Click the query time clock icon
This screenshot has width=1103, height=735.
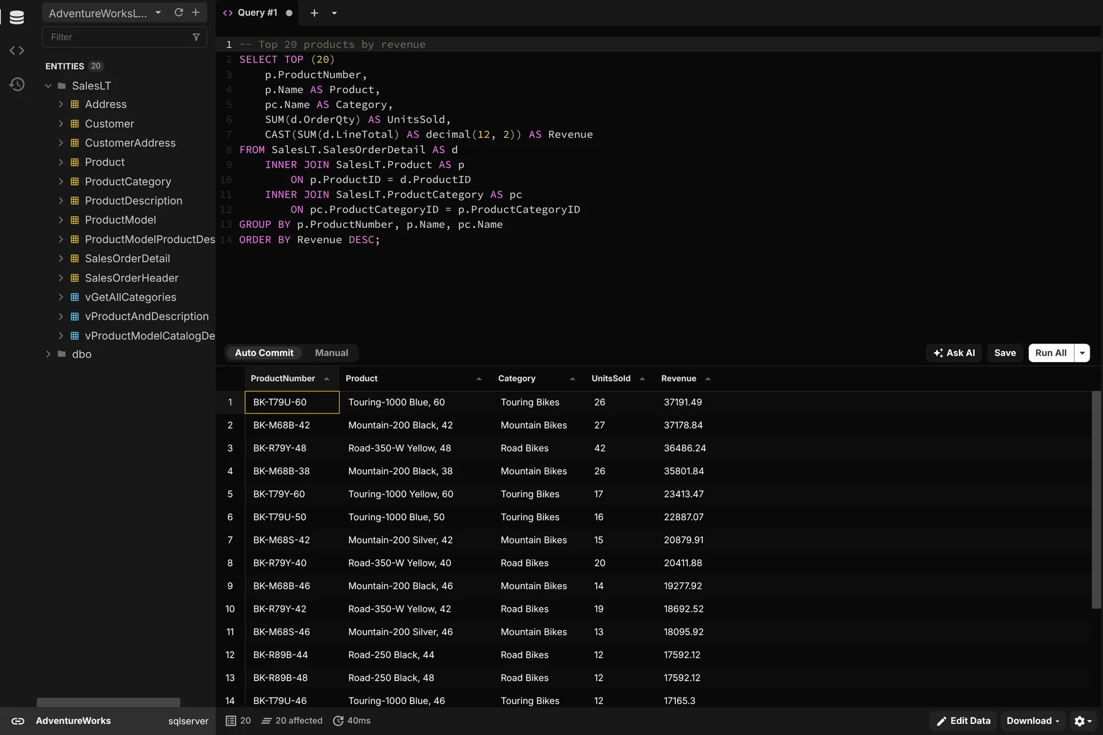338,721
